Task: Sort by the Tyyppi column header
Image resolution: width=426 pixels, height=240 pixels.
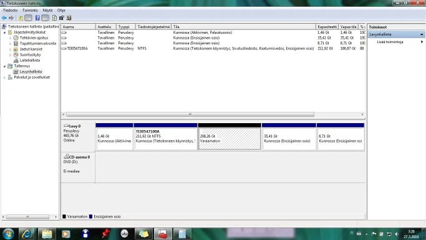Action: point(126,27)
